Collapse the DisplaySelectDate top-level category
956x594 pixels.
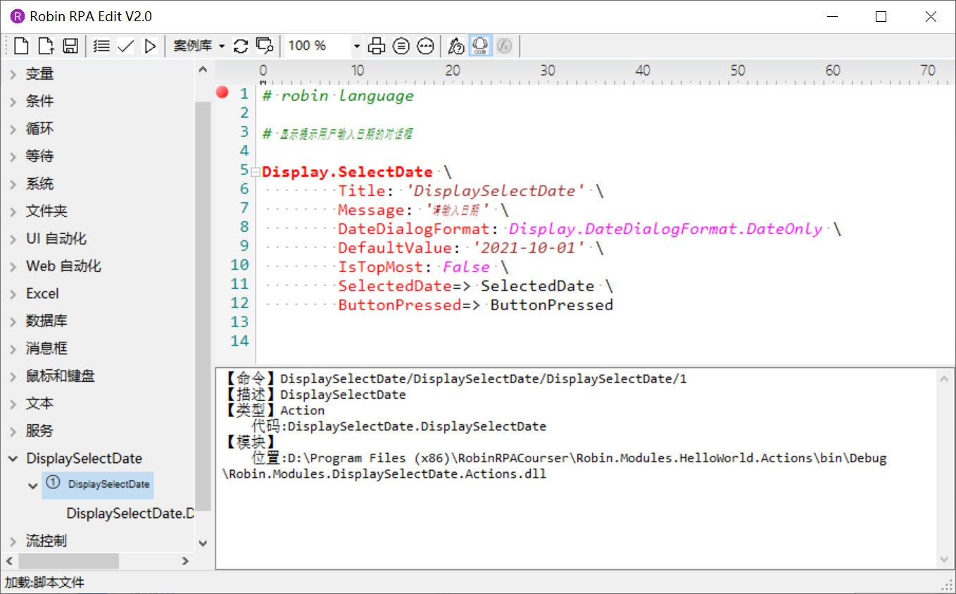click(x=13, y=459)
